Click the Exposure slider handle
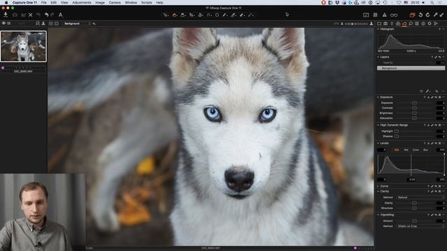 tap(414, 102)
